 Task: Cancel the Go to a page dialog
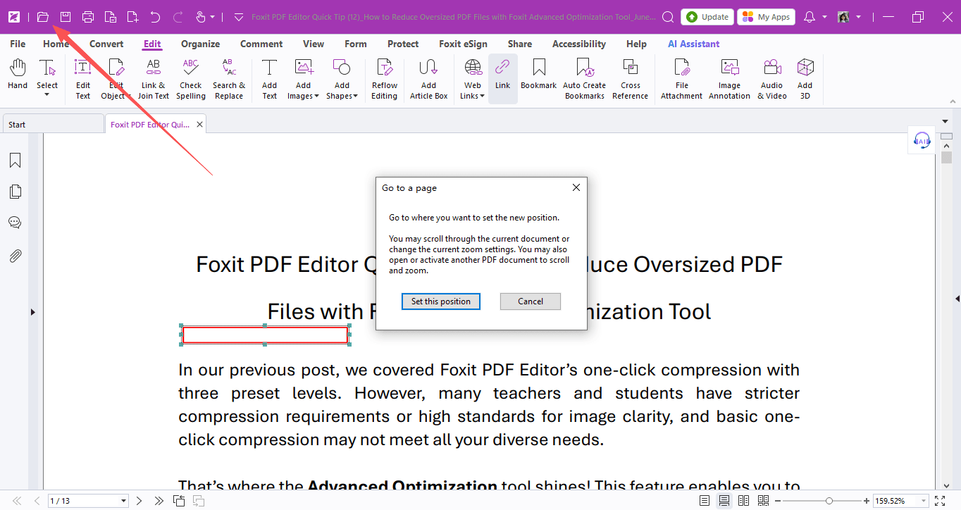[x=531, y=301]
